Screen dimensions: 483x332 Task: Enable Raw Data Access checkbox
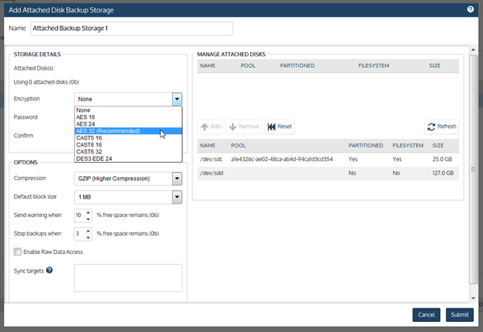pyautogui.click(x=18, y=252)
